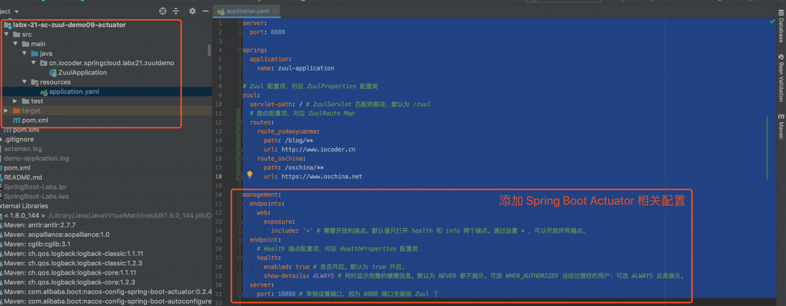Select application.yaml in project tree
Image resolution: width=786 pixels, height=306 pixels.
[74, 91]
